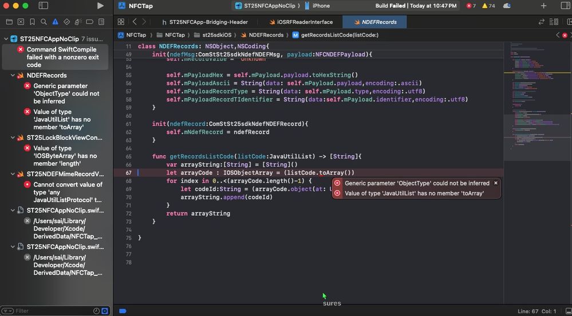Dismiss the inline error popup
The width and height of the screenshot is (572, 316).
click(496, 183)
